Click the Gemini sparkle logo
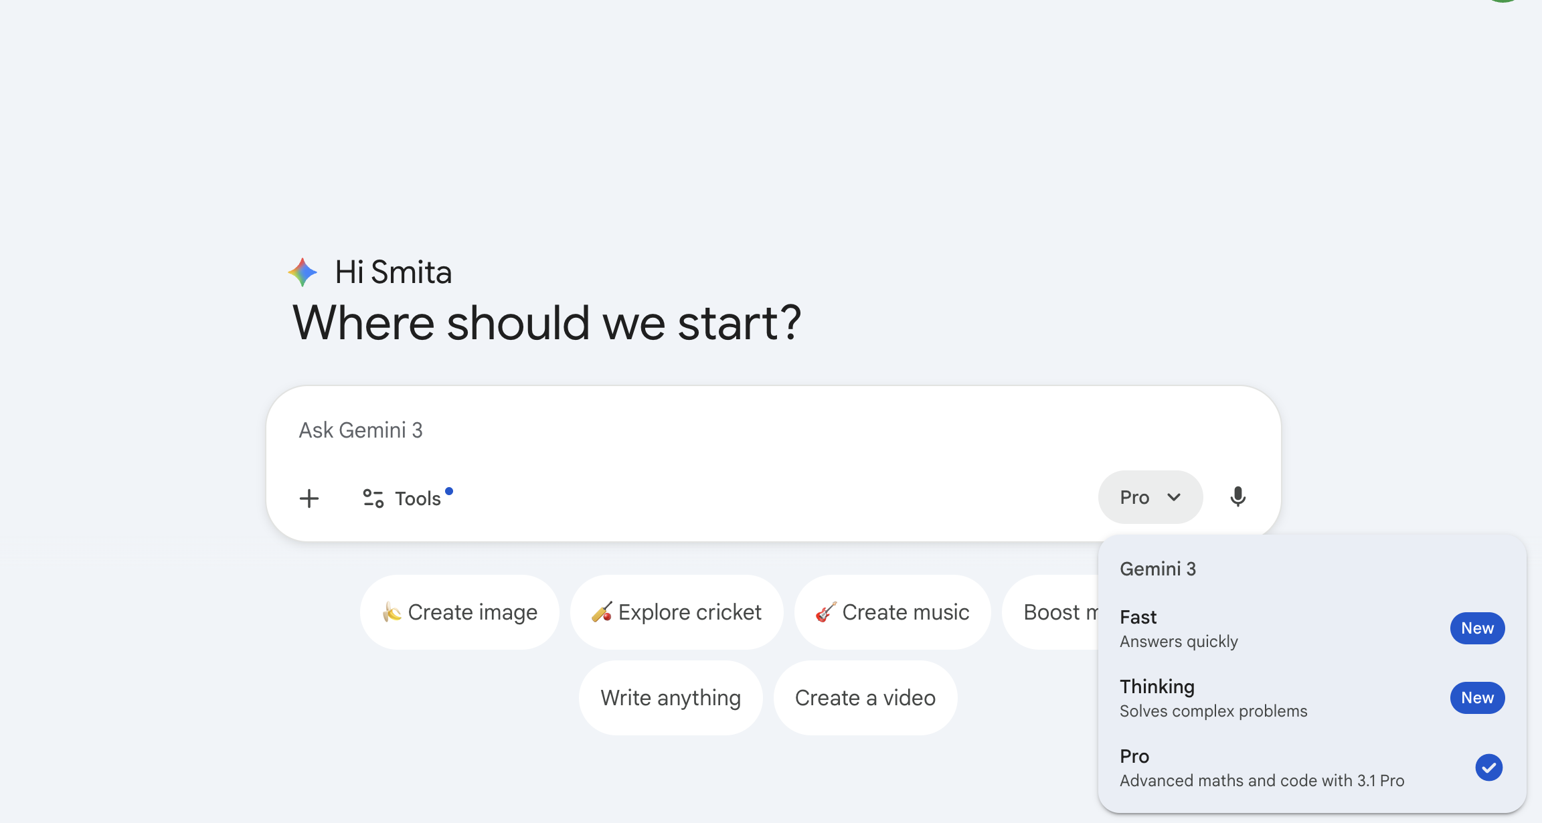This screenshot has width=1542, height=823. pos(303,272)
